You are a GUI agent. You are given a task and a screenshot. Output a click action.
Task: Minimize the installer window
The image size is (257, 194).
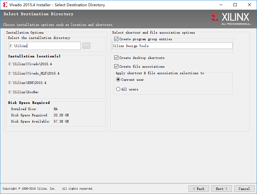[221, 5]
